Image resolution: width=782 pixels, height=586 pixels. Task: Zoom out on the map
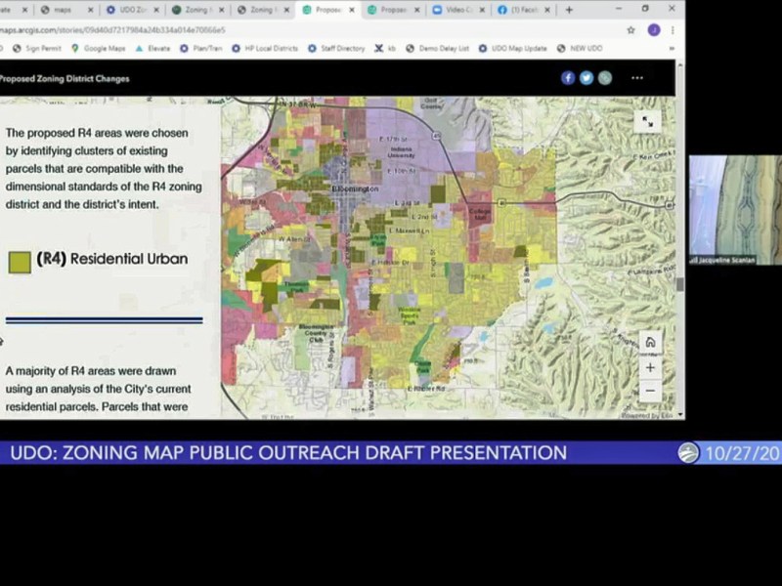tap(650, 391)
